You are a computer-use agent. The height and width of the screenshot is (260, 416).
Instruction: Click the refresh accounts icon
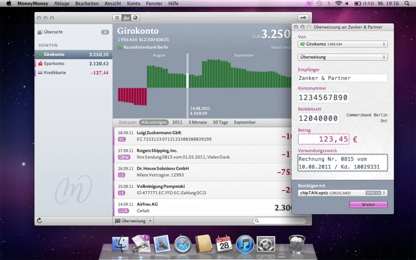tap(39, 221)
